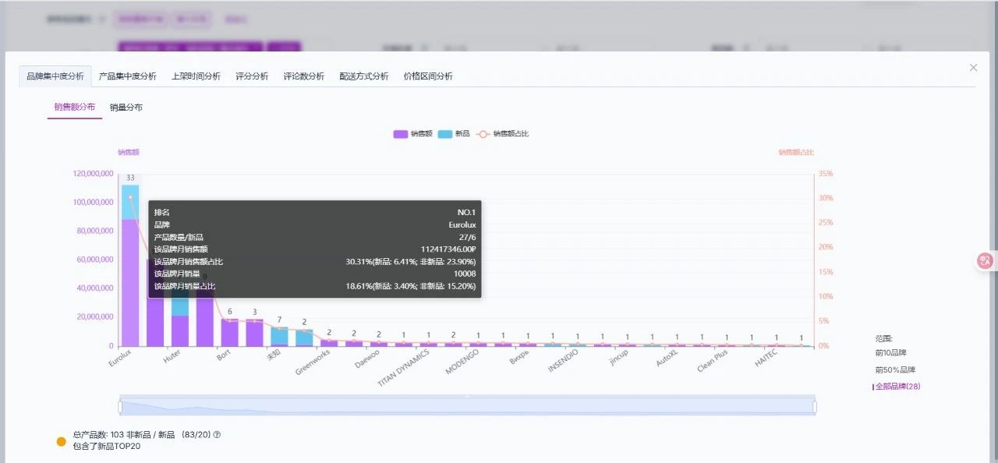The height and width of the screenshot is (463, 998).
Task: Click the Daewoo axis label
Action: (x=366, y=359)
